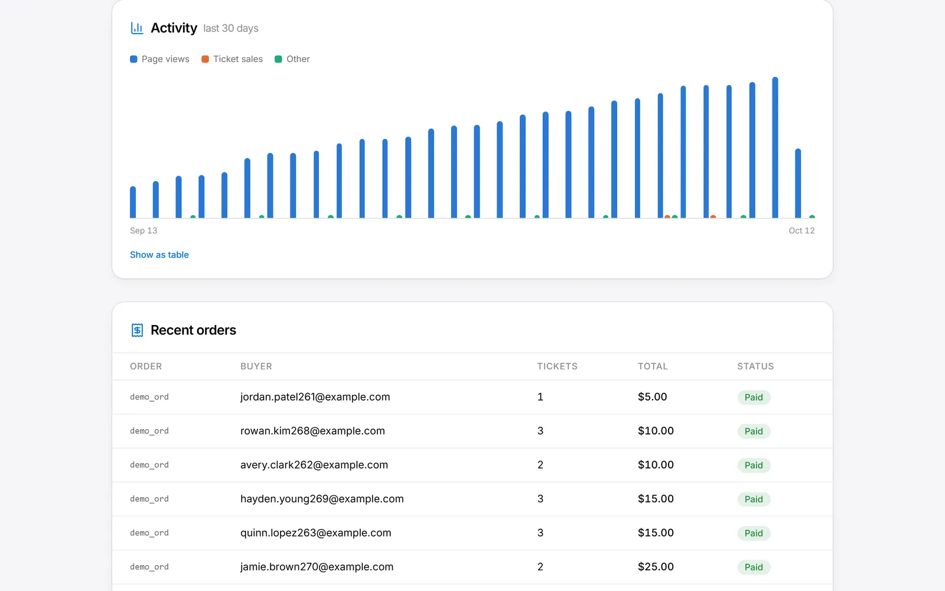945x591 pixels.
Task: Click the Page views legend label
Action: point(165,59)
